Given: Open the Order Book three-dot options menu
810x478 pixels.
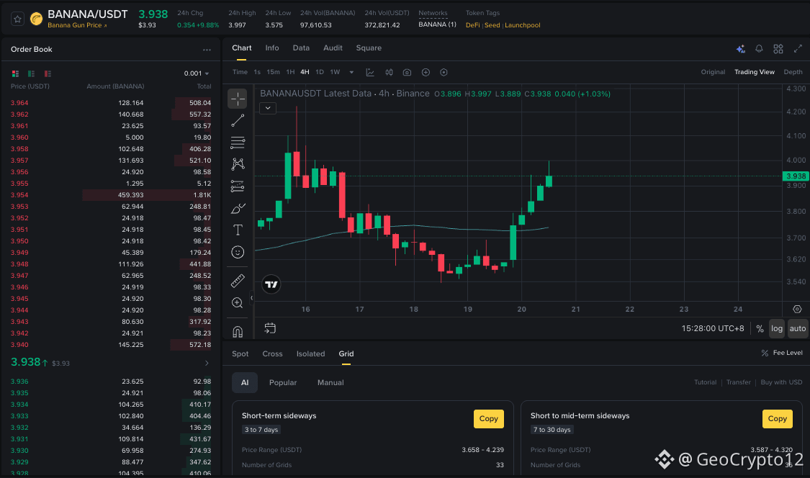Looking at the screenshot, I should pyautogui.click(x=207, y=50).
